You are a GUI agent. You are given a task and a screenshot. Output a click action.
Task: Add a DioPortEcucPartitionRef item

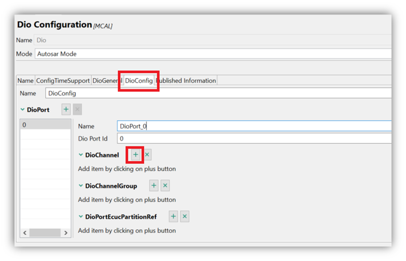tap(173, 217)
